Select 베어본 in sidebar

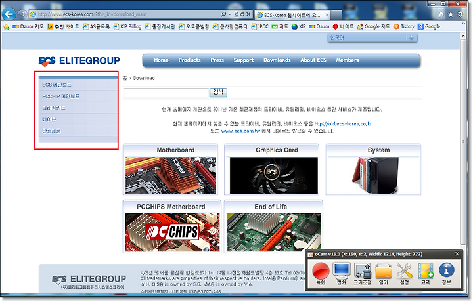point(78,119)
